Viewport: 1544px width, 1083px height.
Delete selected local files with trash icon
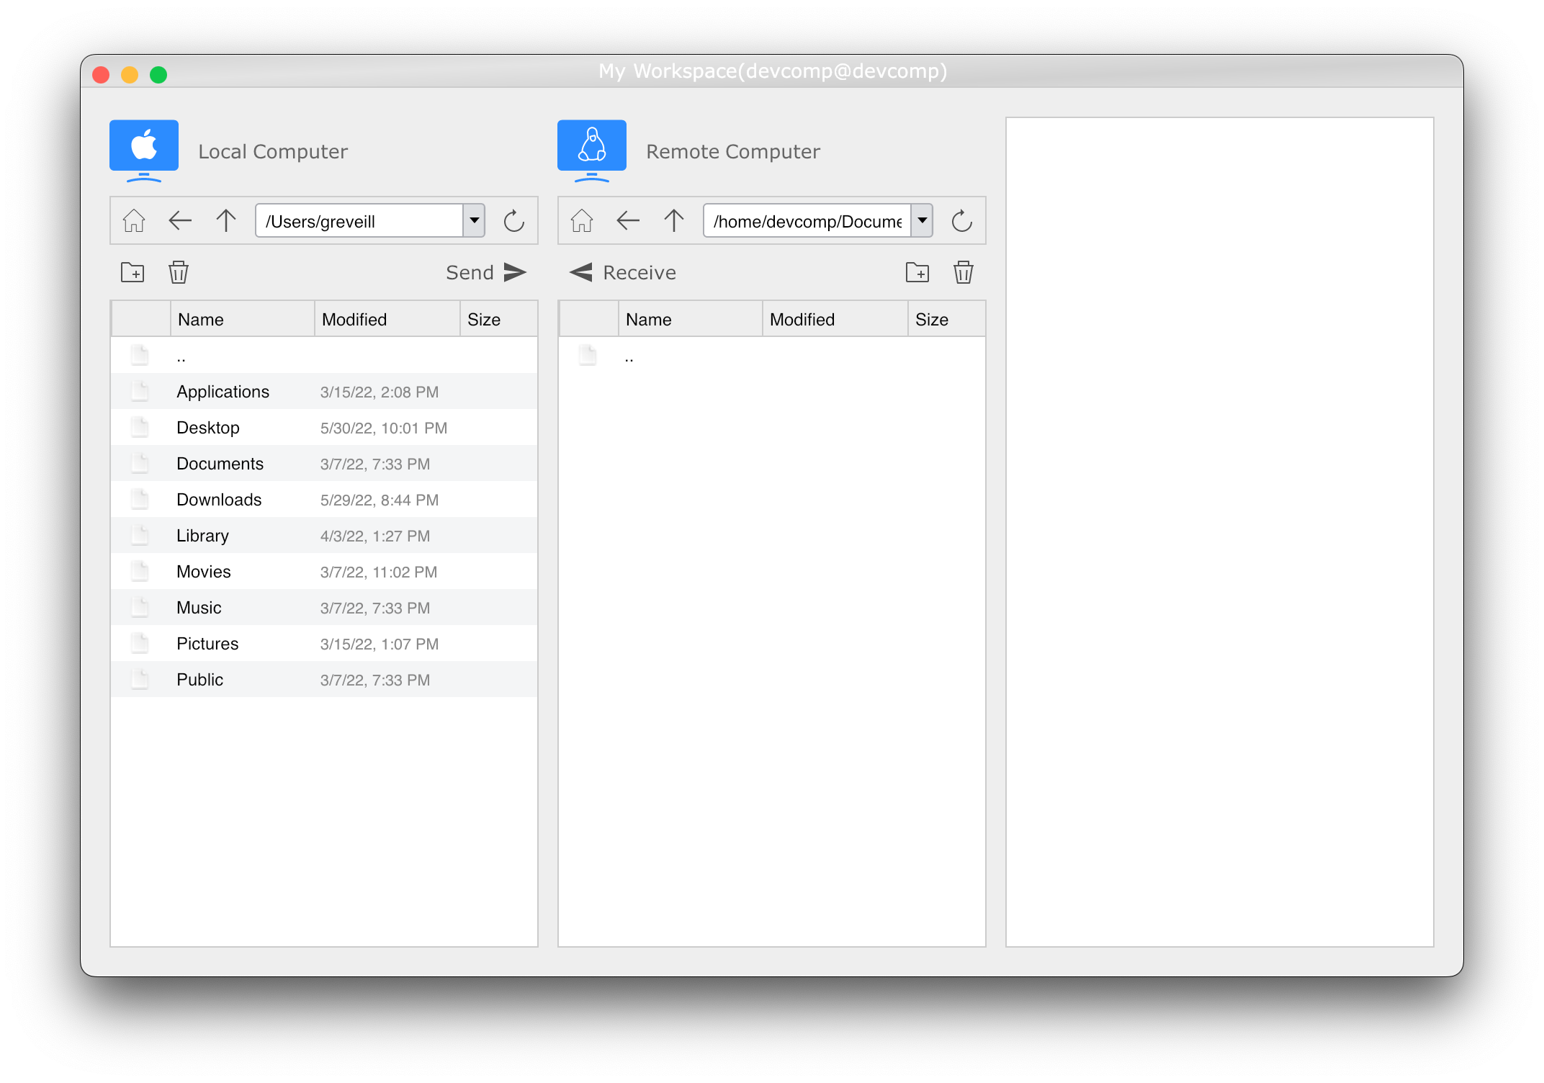point(178,272)
